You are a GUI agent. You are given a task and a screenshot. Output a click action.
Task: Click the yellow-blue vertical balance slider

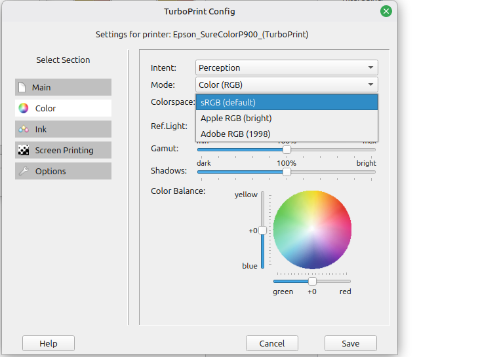pos(262,231)
